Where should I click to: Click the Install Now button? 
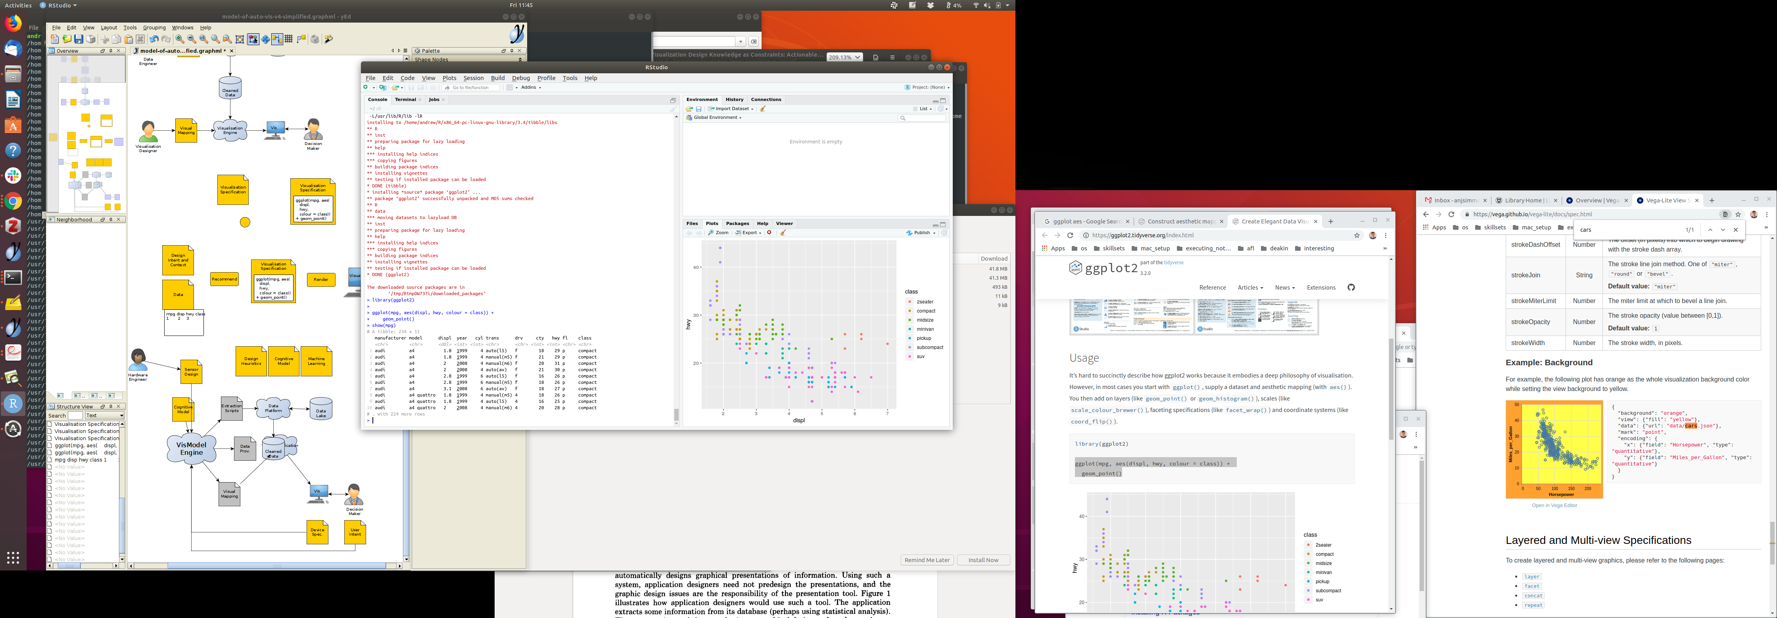pyautogui.click(x=983, y=560)
